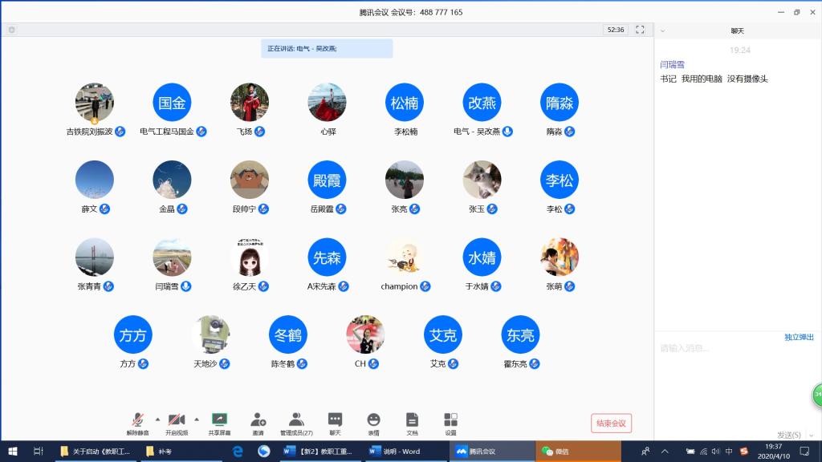Click mic status icon beside 吉铁院刘振波
This screenshot has height=462, width=822.
(120, 132)
